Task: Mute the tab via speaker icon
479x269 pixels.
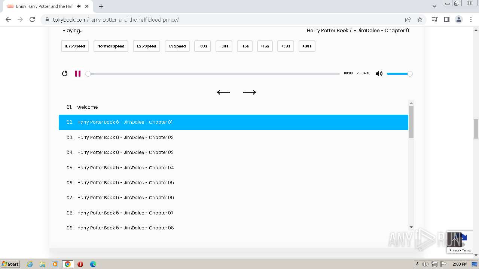Action: coord(79,6)
